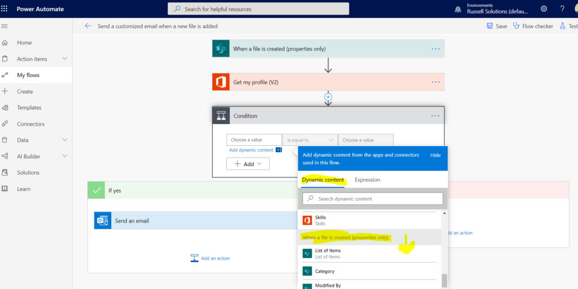Click the Outlook Send an email icon
578x289 pixels.
pyautogui.click(x=103, y=221)
